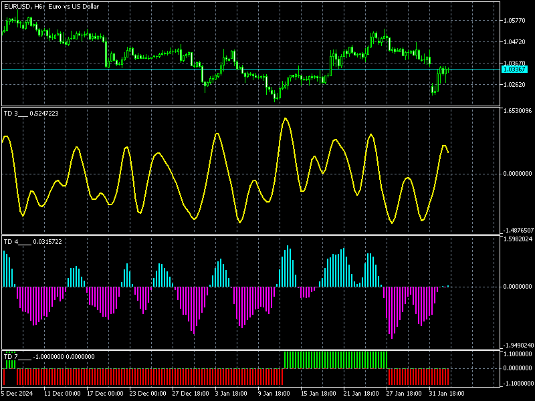
Task: Click the 15 Jan 18:00 time label
Action: [319, 394]
